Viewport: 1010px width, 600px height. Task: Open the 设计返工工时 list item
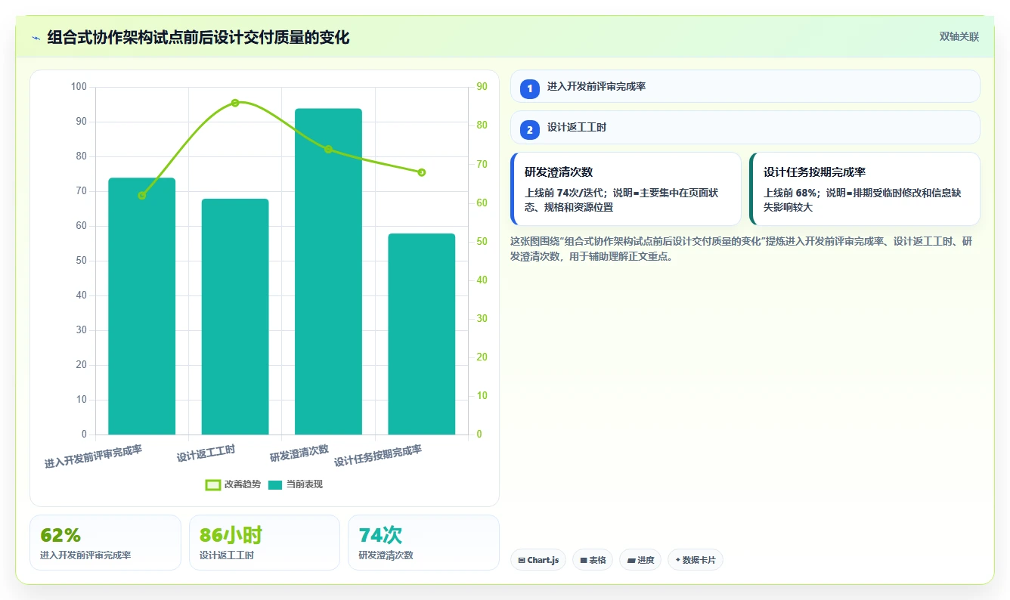click(x=745, y=127)
